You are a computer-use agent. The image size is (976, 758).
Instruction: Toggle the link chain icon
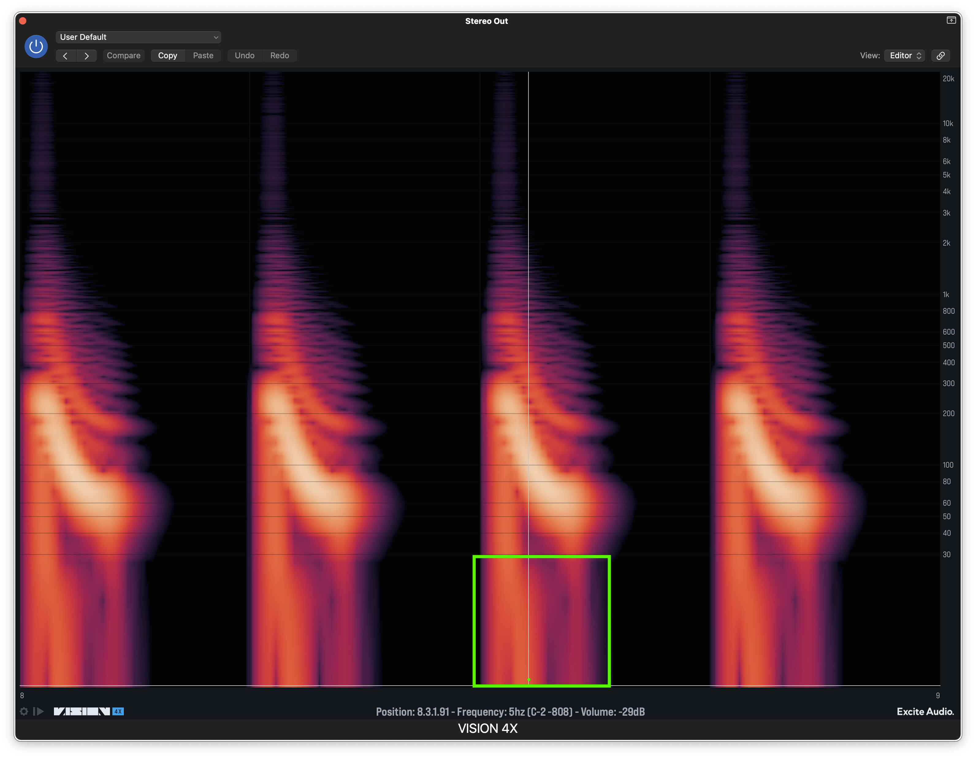pyautogui.click(x=941, y=56)
